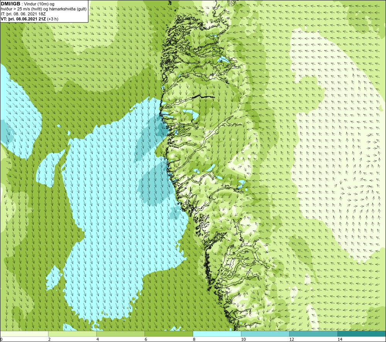Click the scale label "12"
Viewport: 386px width, 342px height.
(292, 339)
